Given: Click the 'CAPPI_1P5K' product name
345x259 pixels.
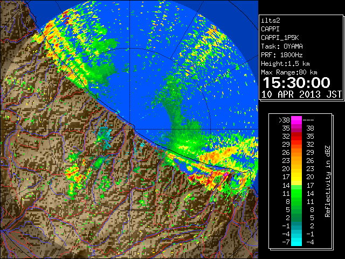Looking at the screenshot, I should (x=280, y=38).
